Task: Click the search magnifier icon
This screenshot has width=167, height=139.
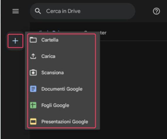Action: [38, 11]
